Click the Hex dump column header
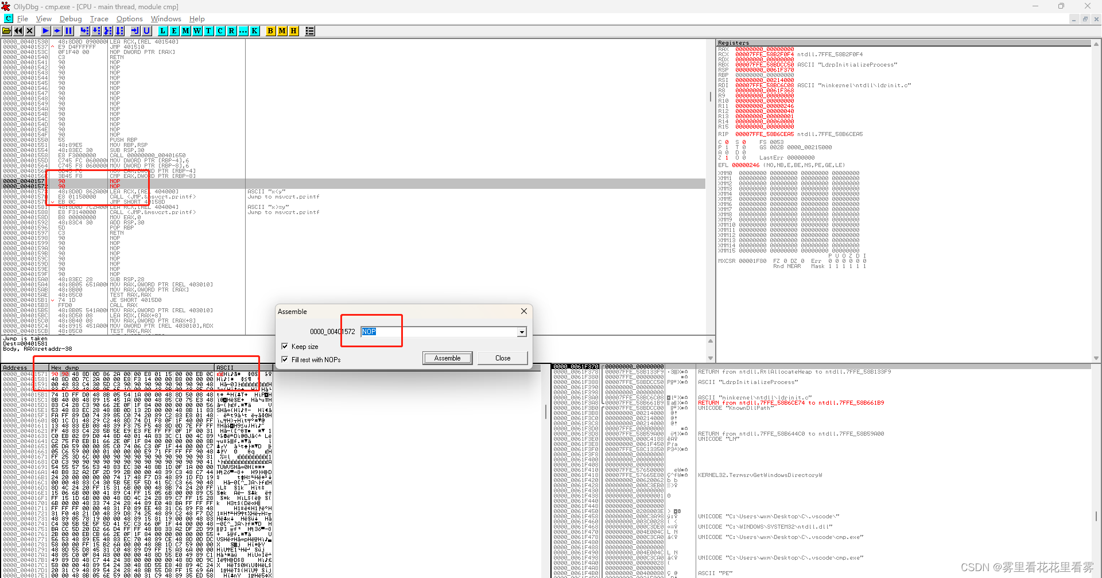This screenshot has width=1102, height=578. click(x=132, y=367)
